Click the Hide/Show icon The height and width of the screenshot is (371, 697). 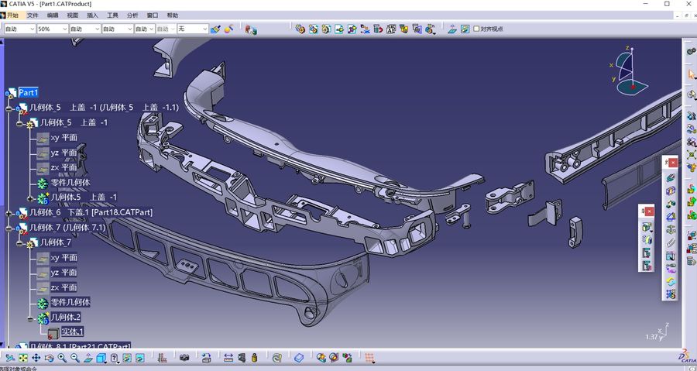tap(127, 358)
